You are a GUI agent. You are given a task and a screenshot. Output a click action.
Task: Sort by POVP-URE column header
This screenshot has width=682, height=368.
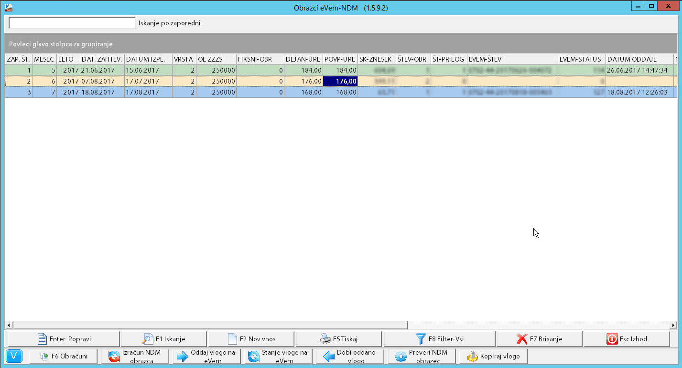pos(340,59)
